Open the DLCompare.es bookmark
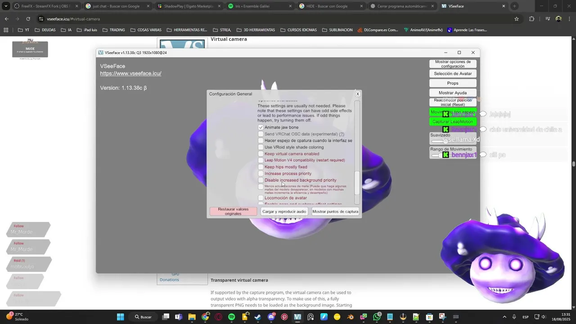Viewport: 576px width, 324px height. 378,30
